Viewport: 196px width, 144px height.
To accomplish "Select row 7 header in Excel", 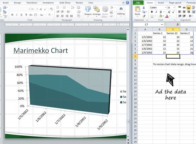I will [135, 56].
